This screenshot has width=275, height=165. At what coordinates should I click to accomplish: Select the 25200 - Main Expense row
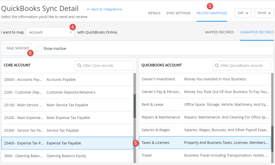[67, 118]
